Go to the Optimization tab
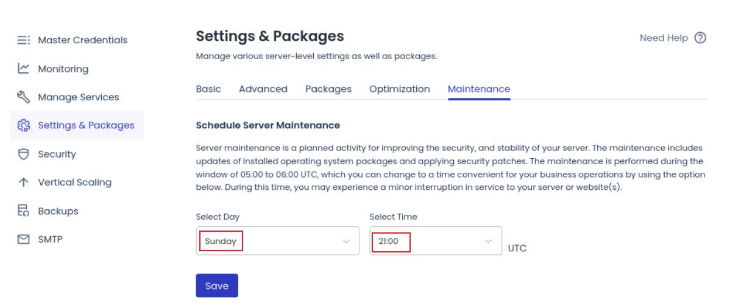 tap(400, 89)
